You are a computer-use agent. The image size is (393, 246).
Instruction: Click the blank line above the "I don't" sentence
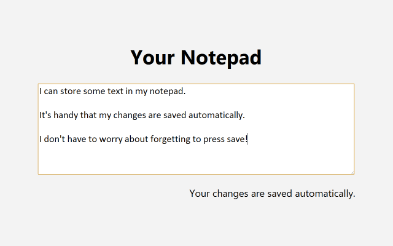[184, 127]
